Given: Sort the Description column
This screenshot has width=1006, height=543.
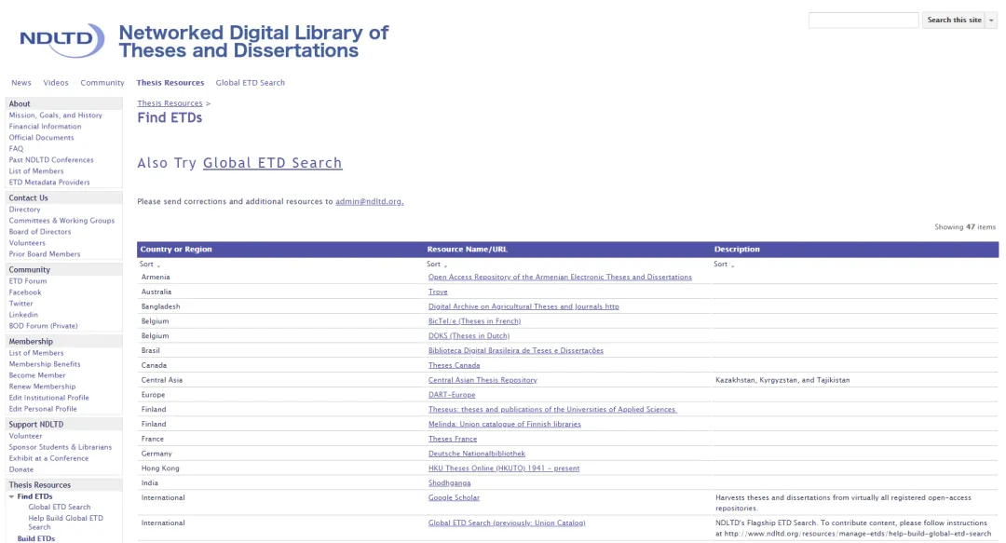Looking at the screenshot, I should pos(724,265).
